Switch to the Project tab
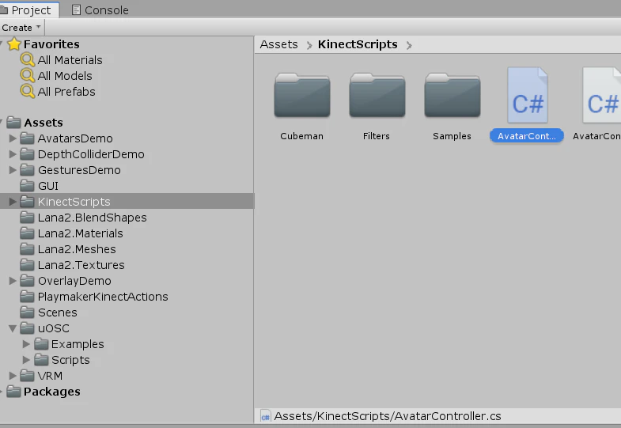The image size is (621, 428). (x=28, y=9)
